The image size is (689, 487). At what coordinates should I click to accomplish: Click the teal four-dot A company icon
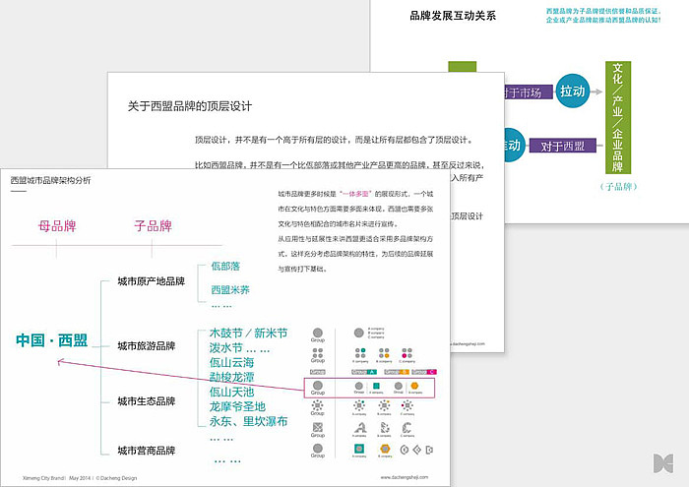click(360, 352)
